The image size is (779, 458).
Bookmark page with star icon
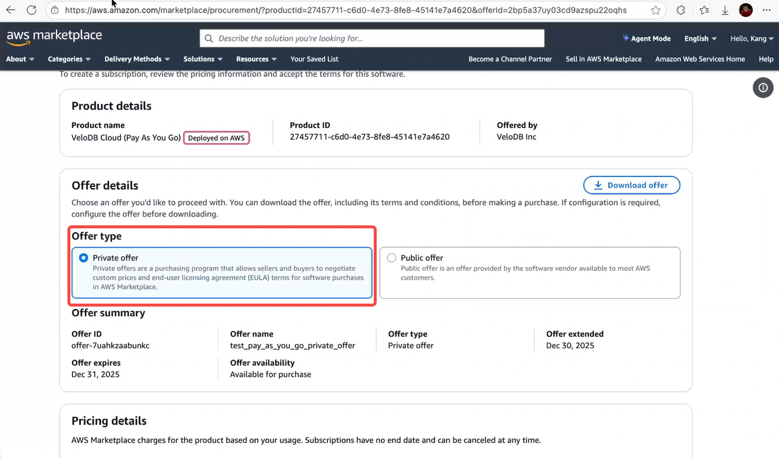[655, 10]
